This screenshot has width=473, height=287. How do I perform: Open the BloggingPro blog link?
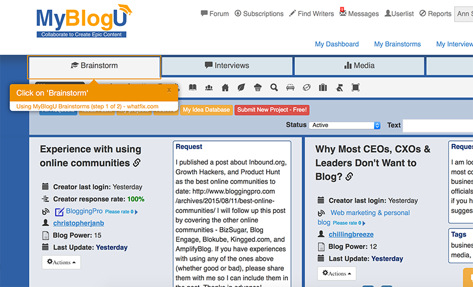tap(84, 211)
